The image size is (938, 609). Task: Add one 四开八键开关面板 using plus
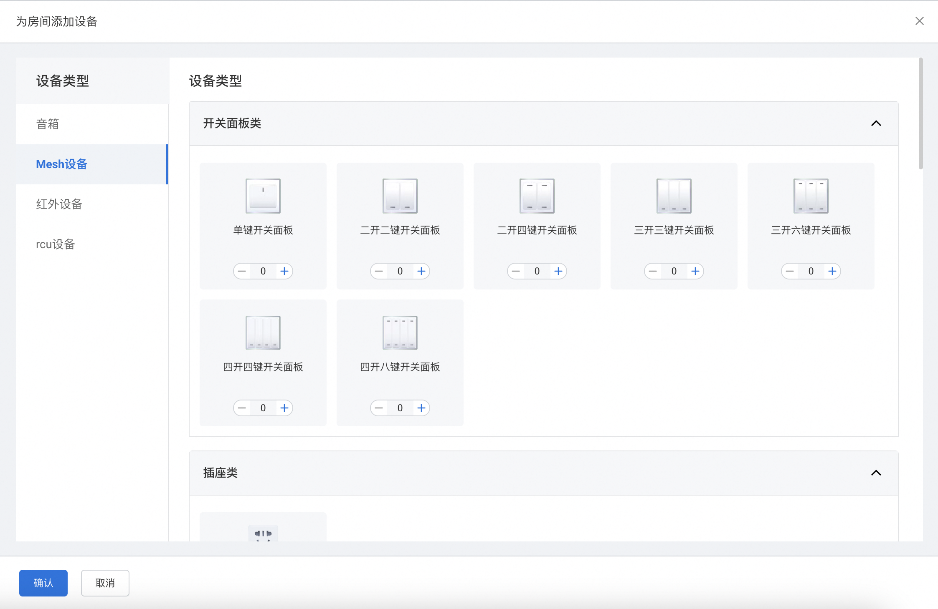421,408
